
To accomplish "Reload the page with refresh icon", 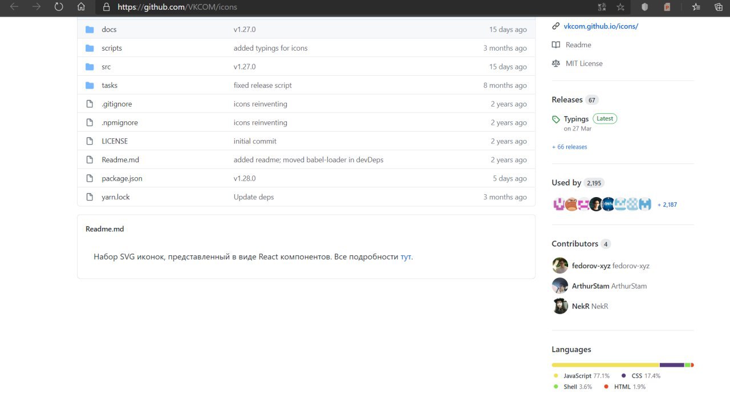I will click(59, 7).
